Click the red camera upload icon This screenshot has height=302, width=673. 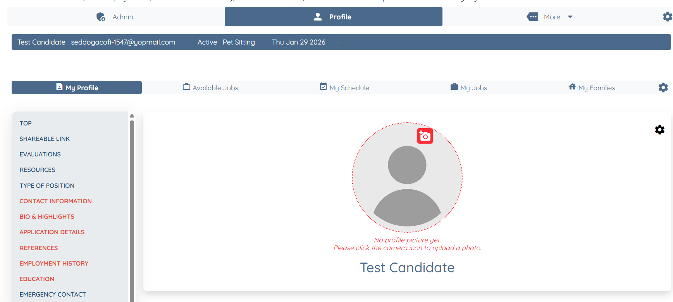(x=425, y=136)
